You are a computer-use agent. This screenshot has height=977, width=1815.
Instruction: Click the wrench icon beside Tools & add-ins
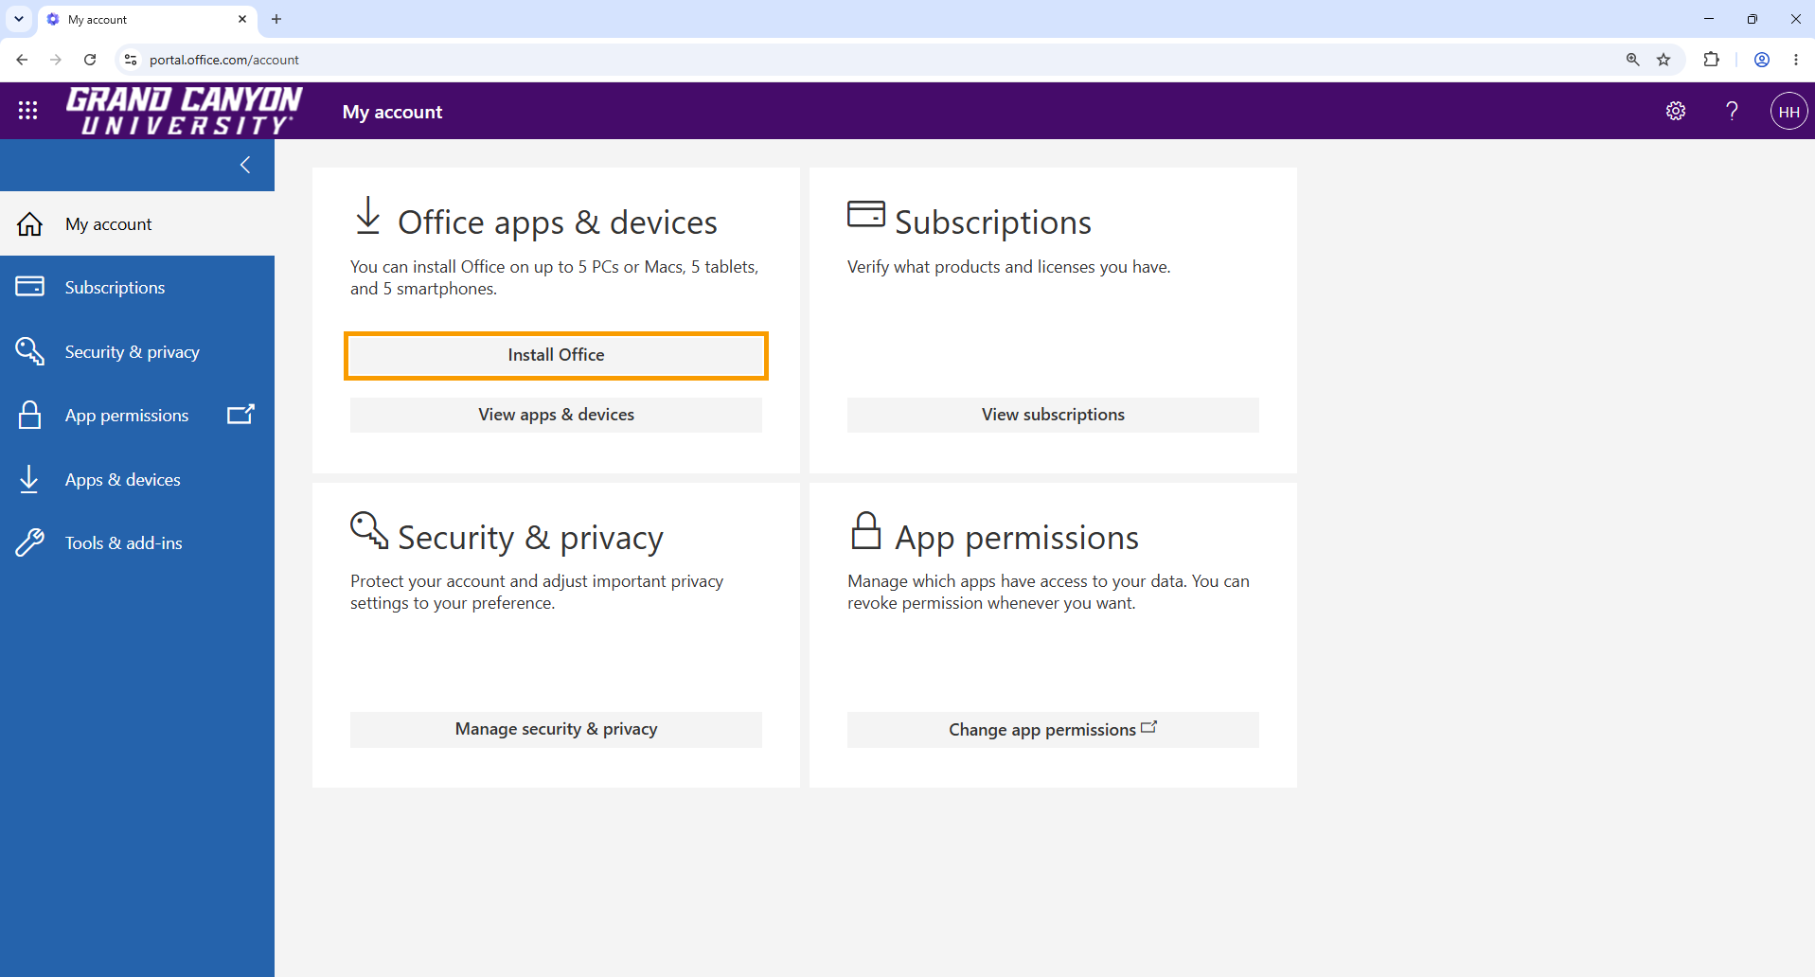(x=29, y=542)
